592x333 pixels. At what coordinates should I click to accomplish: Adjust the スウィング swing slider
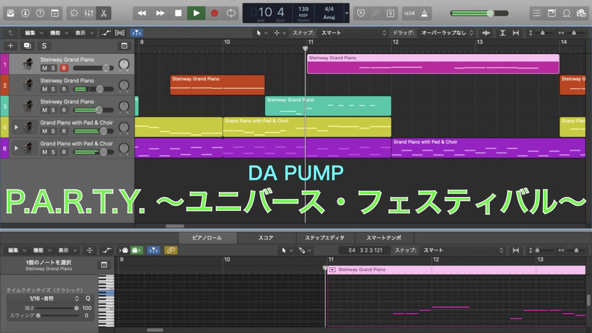click(x=58, y=316)
